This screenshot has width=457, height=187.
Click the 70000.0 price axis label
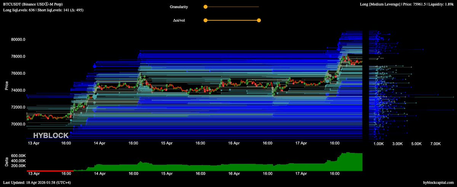coord(18,124)
